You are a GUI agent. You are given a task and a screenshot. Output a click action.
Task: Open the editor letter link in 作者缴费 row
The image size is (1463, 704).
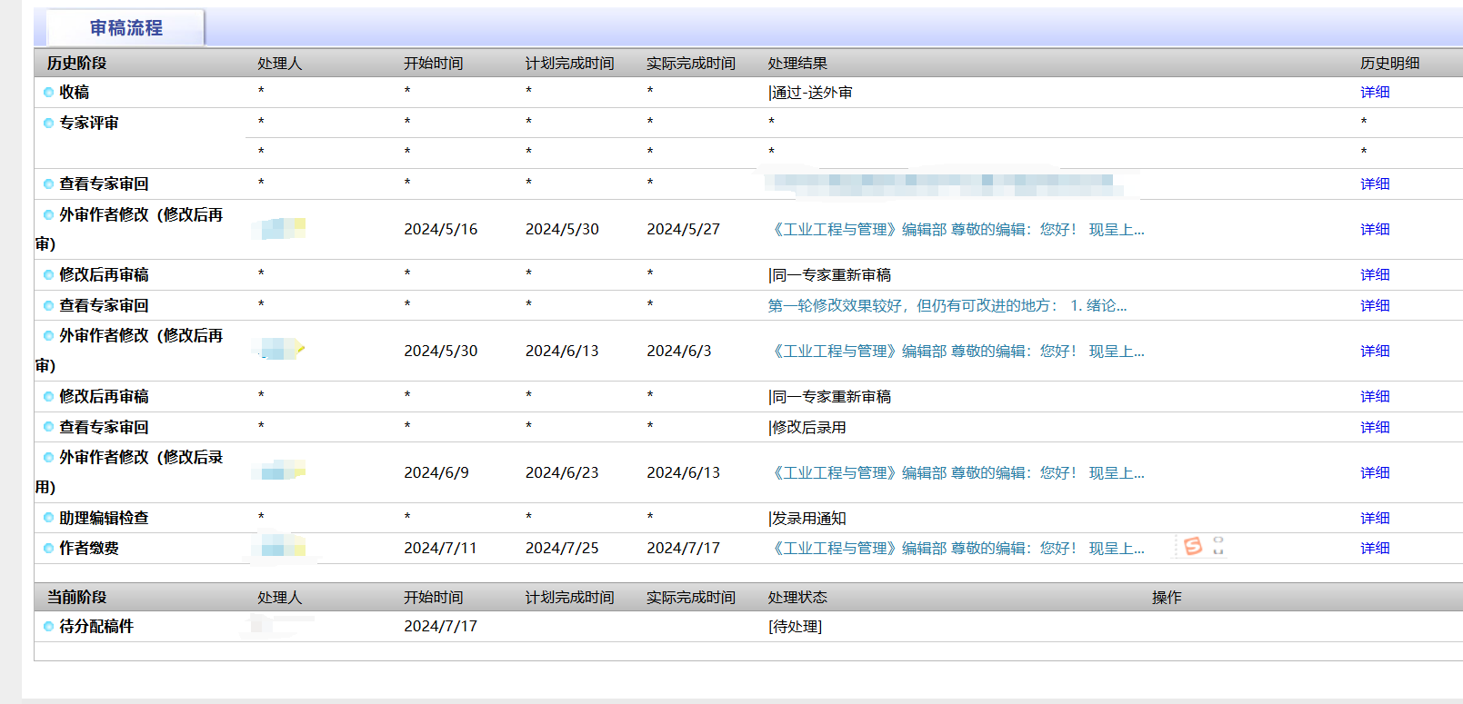click(957, 549)
